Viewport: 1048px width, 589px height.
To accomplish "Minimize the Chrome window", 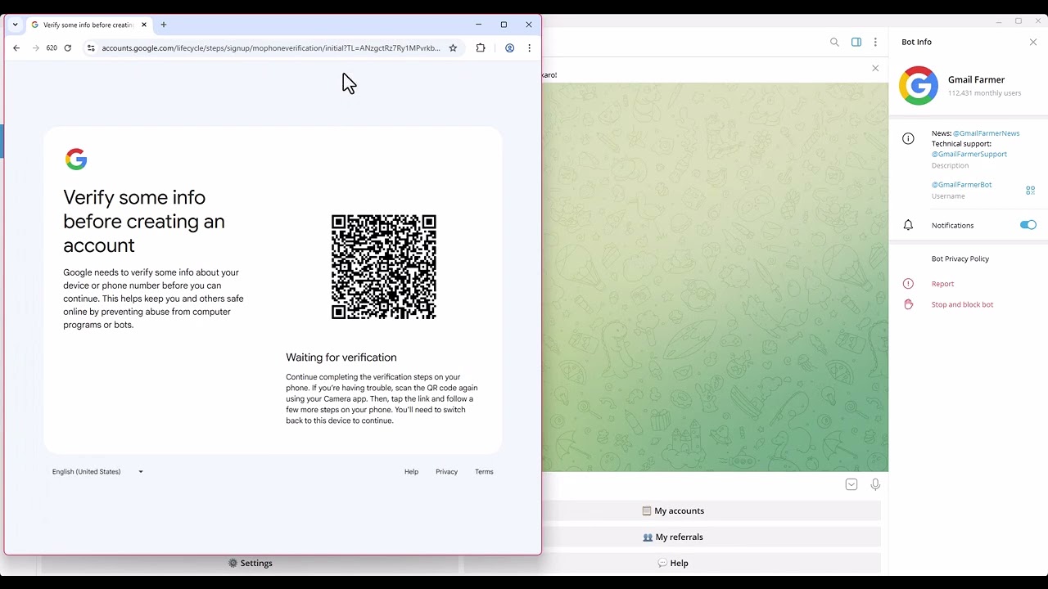I will pos(479,25).
